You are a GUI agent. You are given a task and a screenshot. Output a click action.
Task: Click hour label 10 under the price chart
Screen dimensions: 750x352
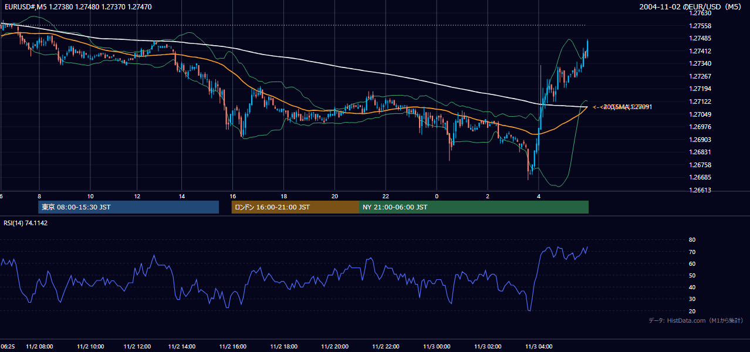(x=90, y=196)
